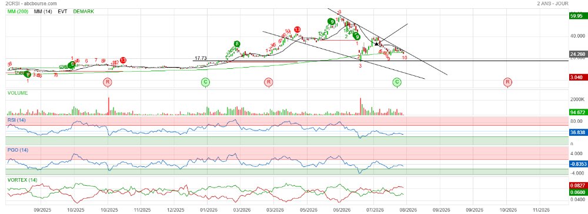The width and height of the screenshot is (588, 214).
Task: Click the 40.000 price axis label
Action: tap(577, 36)
